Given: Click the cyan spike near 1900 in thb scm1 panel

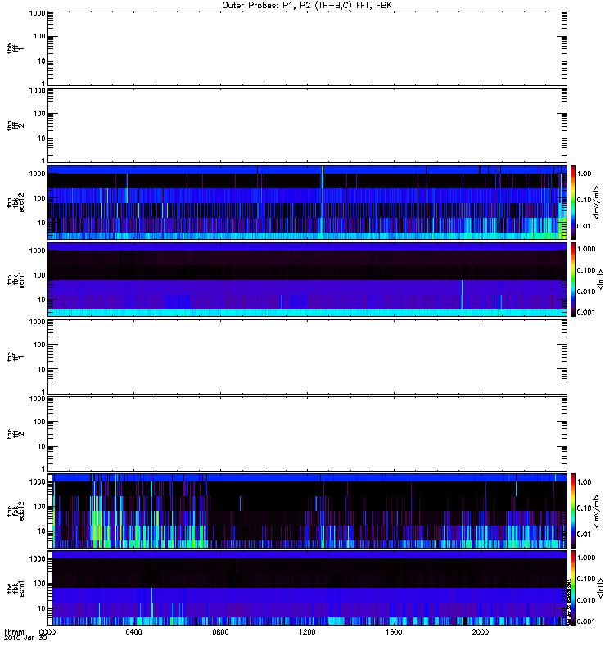Looking at the screenshot, I should (x=462, y=295).
